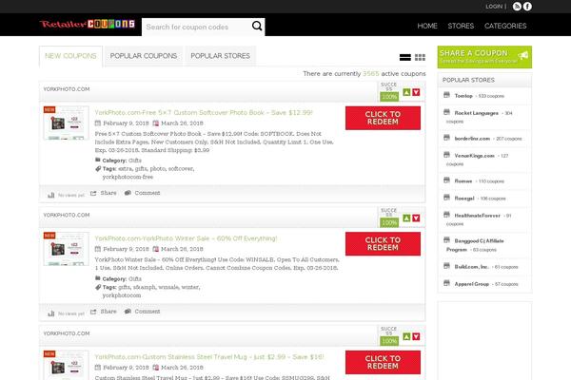Open the Travel Mug coupon thumbnail
The height and width of the screenshot is (380, 571).
pyautogui.click(x=66, y=365)
